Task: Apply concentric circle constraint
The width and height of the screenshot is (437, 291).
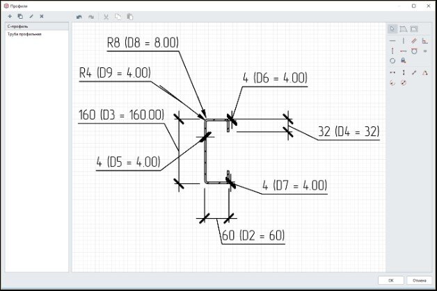Action: [392, 61]
